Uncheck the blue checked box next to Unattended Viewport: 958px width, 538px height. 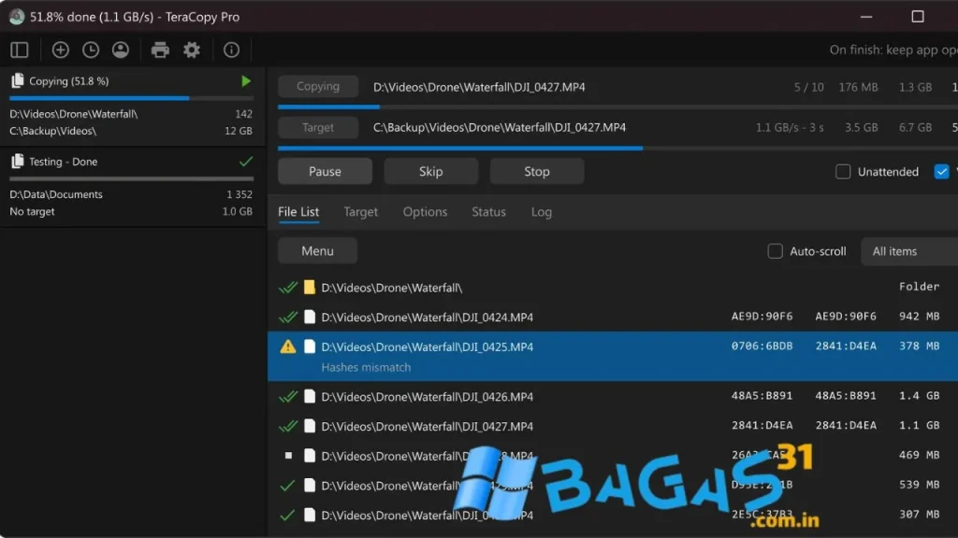pyautogui.click(x=941, y=172)
